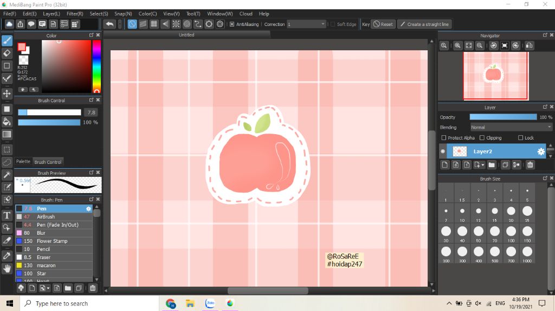This screenshot has width=555, height=311.
Task: Expand the Correction value dropdown
Action: (x=323, y=24)
